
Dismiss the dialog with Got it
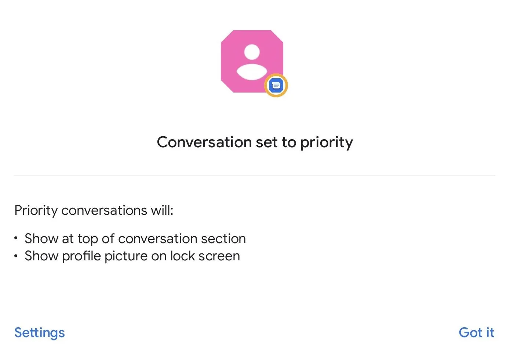[477, 332]
